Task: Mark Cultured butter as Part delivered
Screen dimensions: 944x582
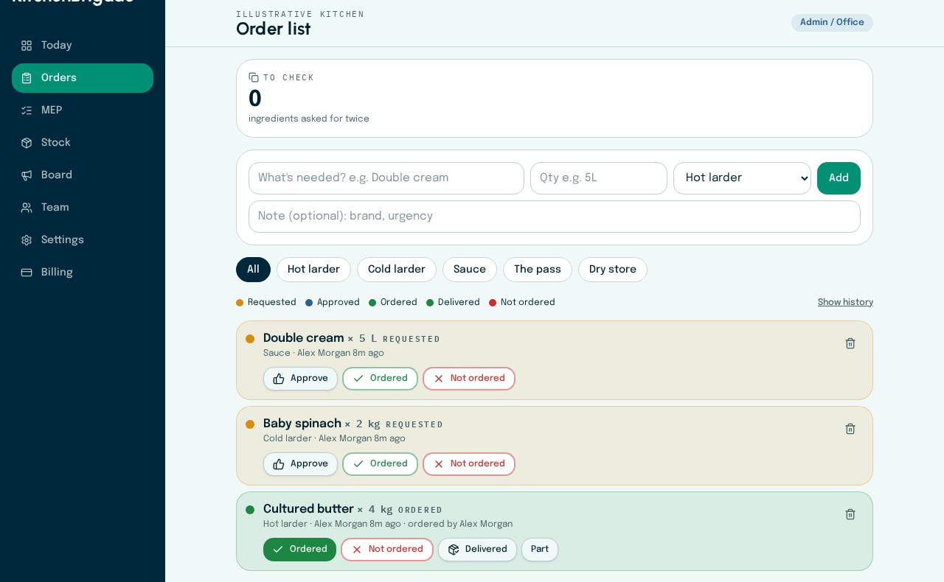Action: (540, 550)
